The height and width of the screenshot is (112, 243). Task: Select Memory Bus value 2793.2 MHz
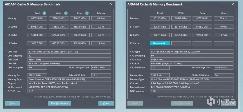pyautogui.click(x=37, y=76)
